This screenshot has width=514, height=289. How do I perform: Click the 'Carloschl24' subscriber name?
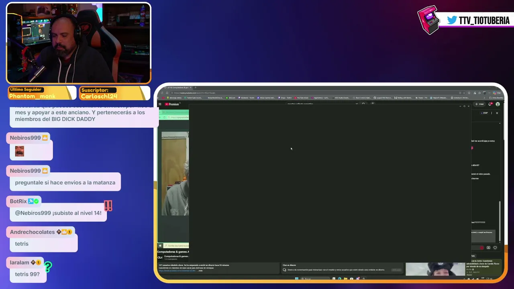pos(99,96)
